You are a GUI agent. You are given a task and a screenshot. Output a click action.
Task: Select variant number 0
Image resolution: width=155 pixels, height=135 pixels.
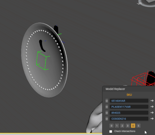(112, 126)
